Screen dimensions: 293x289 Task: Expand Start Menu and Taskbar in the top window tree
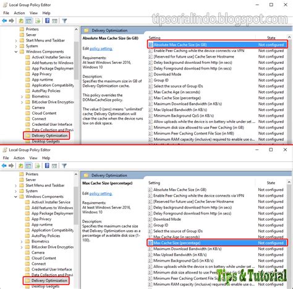coord(16,40)
